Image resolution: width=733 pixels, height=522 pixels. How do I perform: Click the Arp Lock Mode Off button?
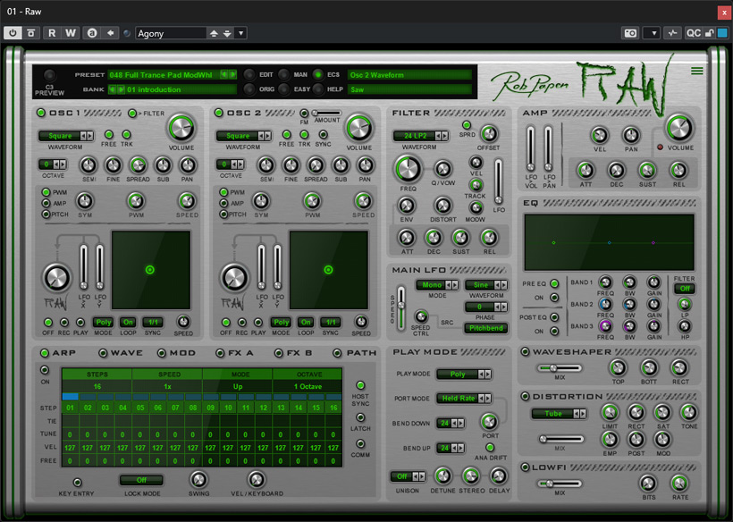(141, 480)
